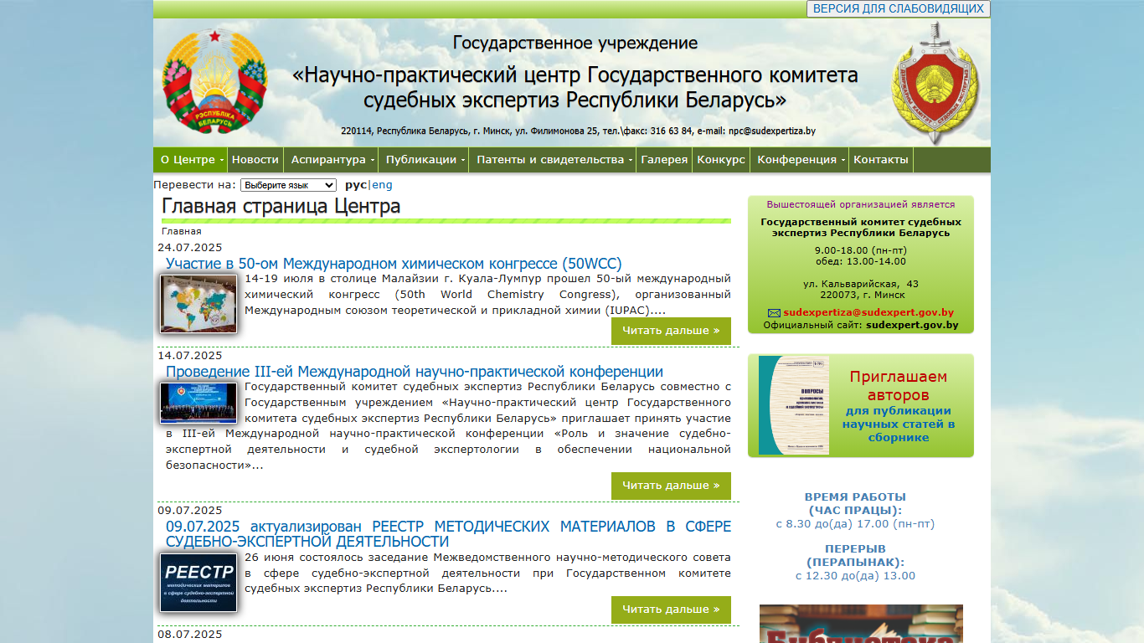Open the Галерея menu item
Screen dimensions: 1144x643
click(x=664, y=160)
